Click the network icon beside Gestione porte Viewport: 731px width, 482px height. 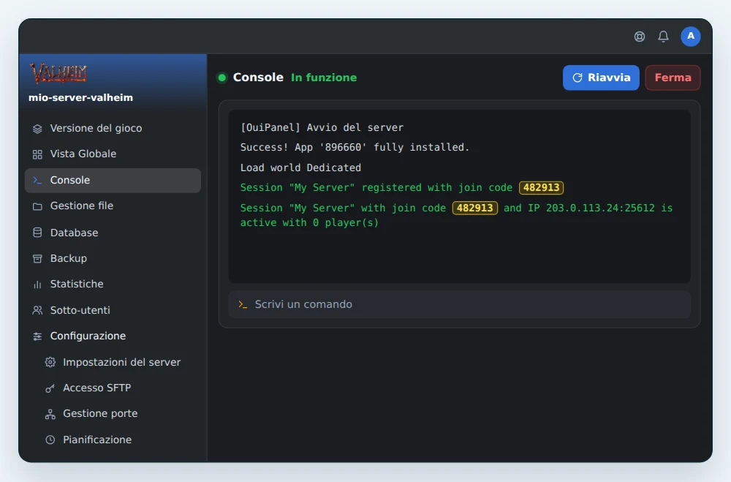tap(50, 414)
